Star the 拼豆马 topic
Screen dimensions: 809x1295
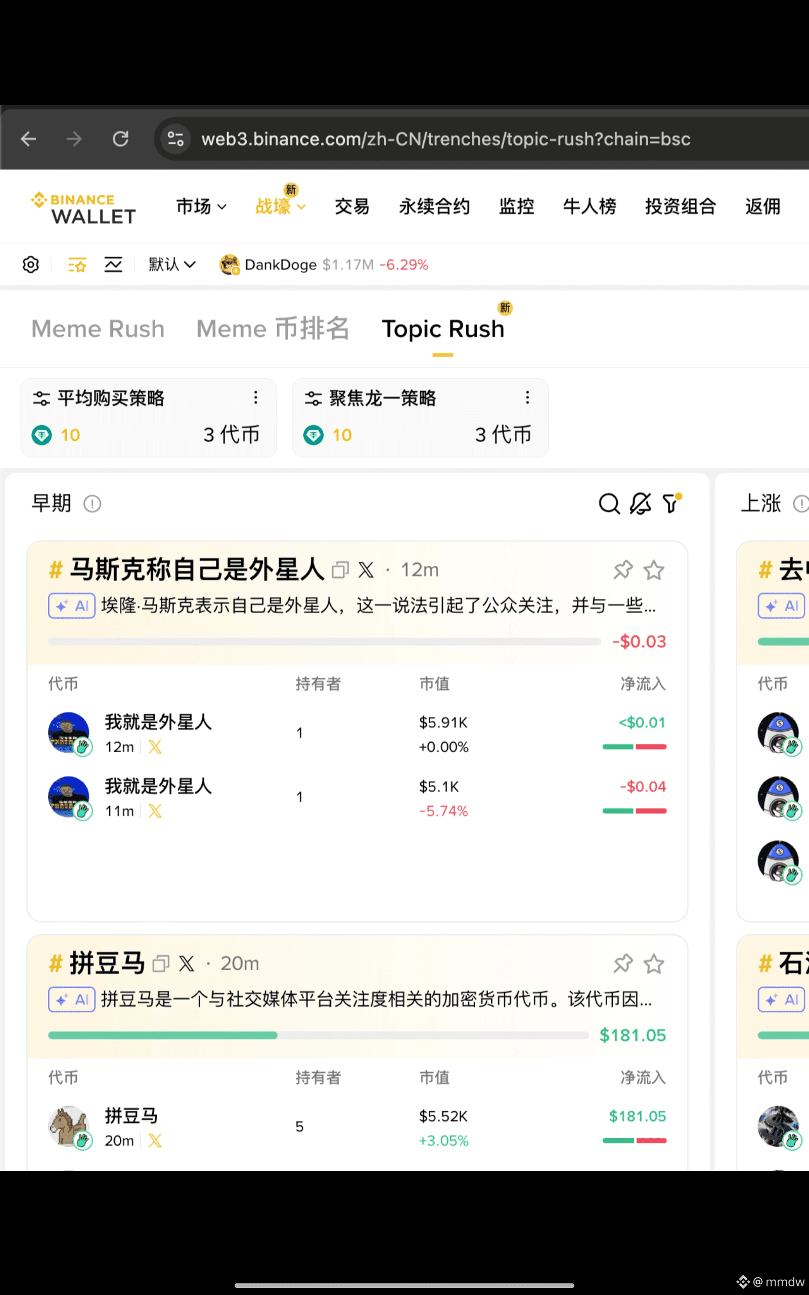tap(654, 964)
